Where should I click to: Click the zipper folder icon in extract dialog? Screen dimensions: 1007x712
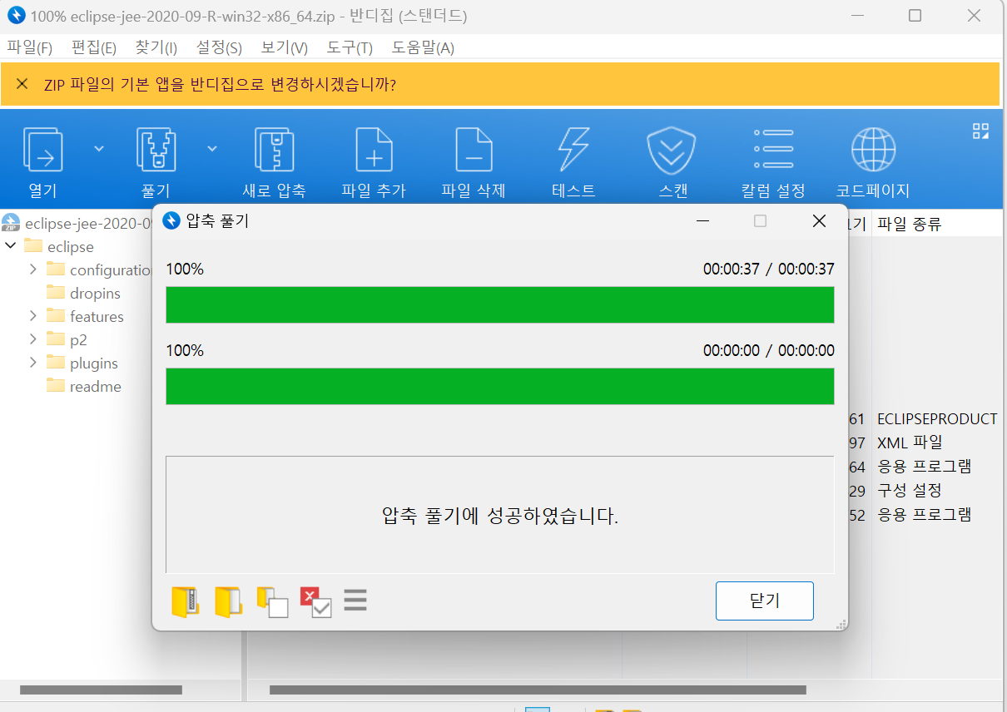186,601
